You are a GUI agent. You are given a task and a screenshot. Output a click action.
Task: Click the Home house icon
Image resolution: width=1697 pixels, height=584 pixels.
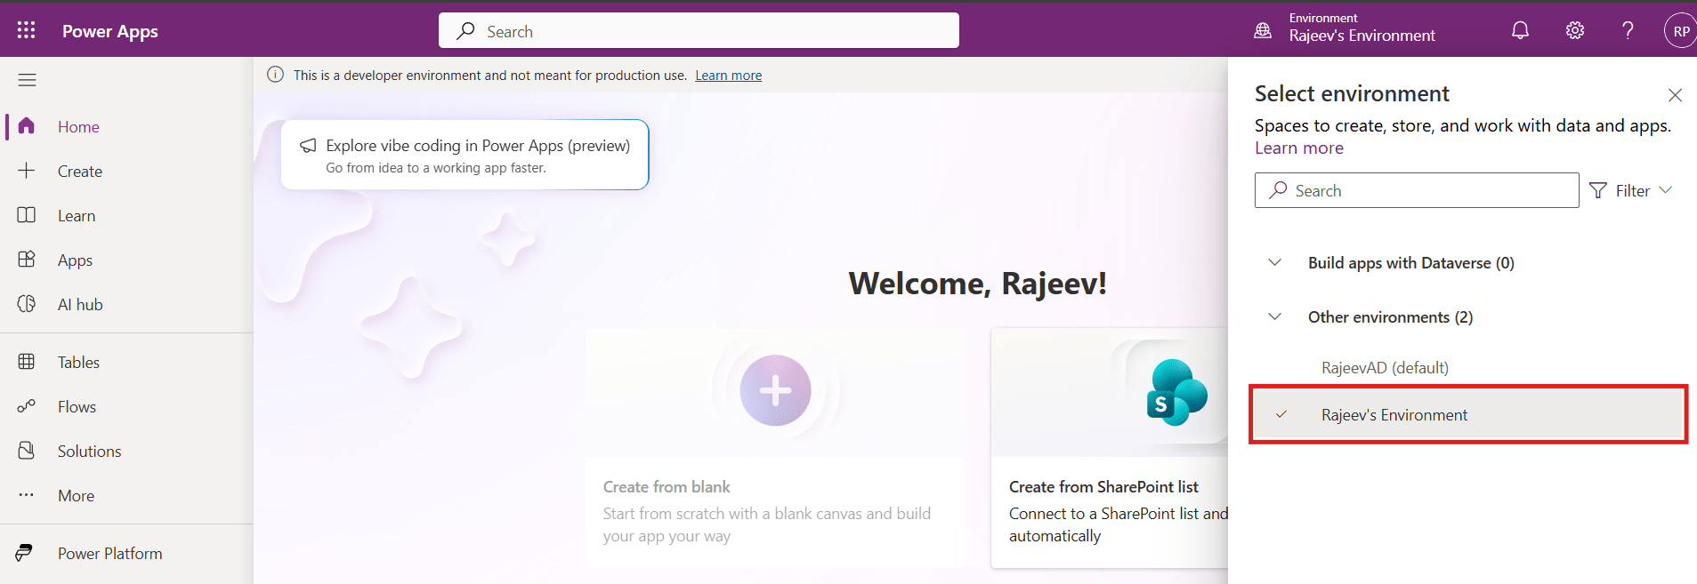pos(27,125)
